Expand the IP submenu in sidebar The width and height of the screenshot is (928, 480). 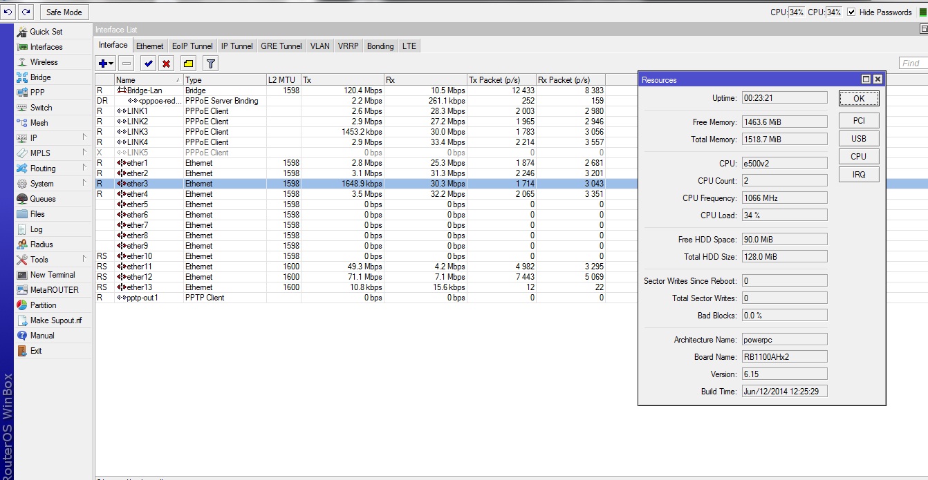point(53,138)
